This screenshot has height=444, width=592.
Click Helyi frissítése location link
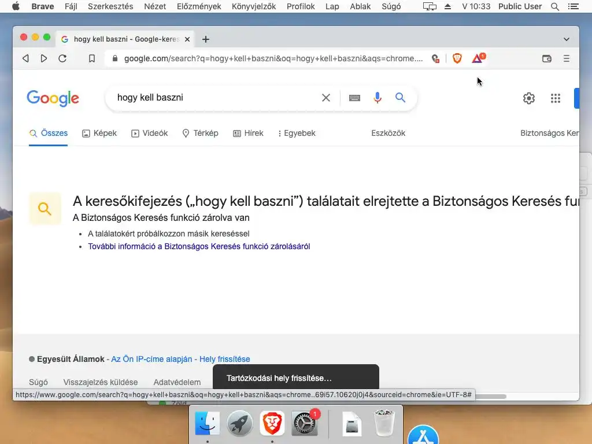click(x=225, y=359)
